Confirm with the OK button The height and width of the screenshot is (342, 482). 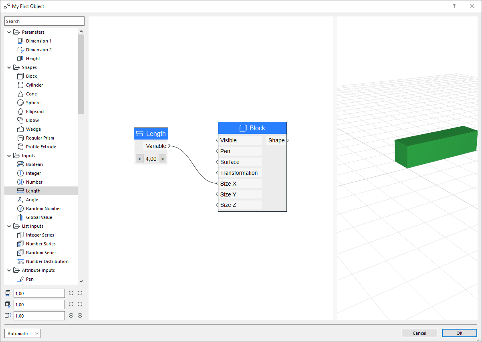click(x=459, y=333)
